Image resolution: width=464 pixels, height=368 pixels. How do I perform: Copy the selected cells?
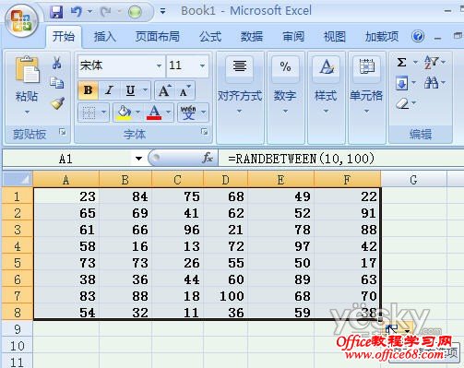[x=57, y=83]
